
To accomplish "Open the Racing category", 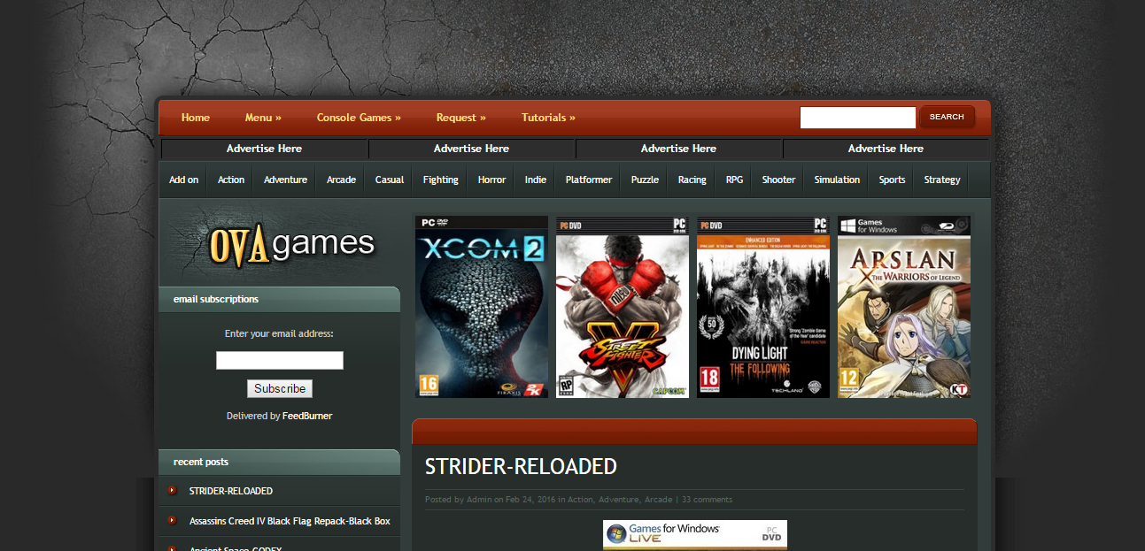I will click(692, 180).
